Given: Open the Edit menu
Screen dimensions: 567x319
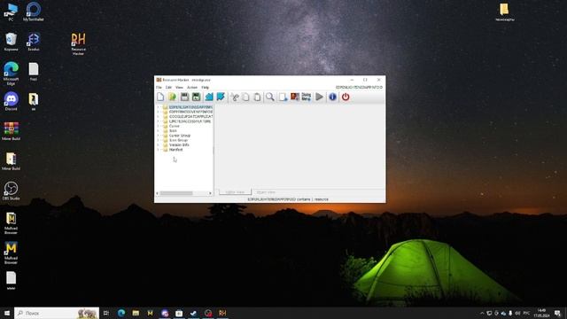Looking at the screenshot, I should (168, 88).
